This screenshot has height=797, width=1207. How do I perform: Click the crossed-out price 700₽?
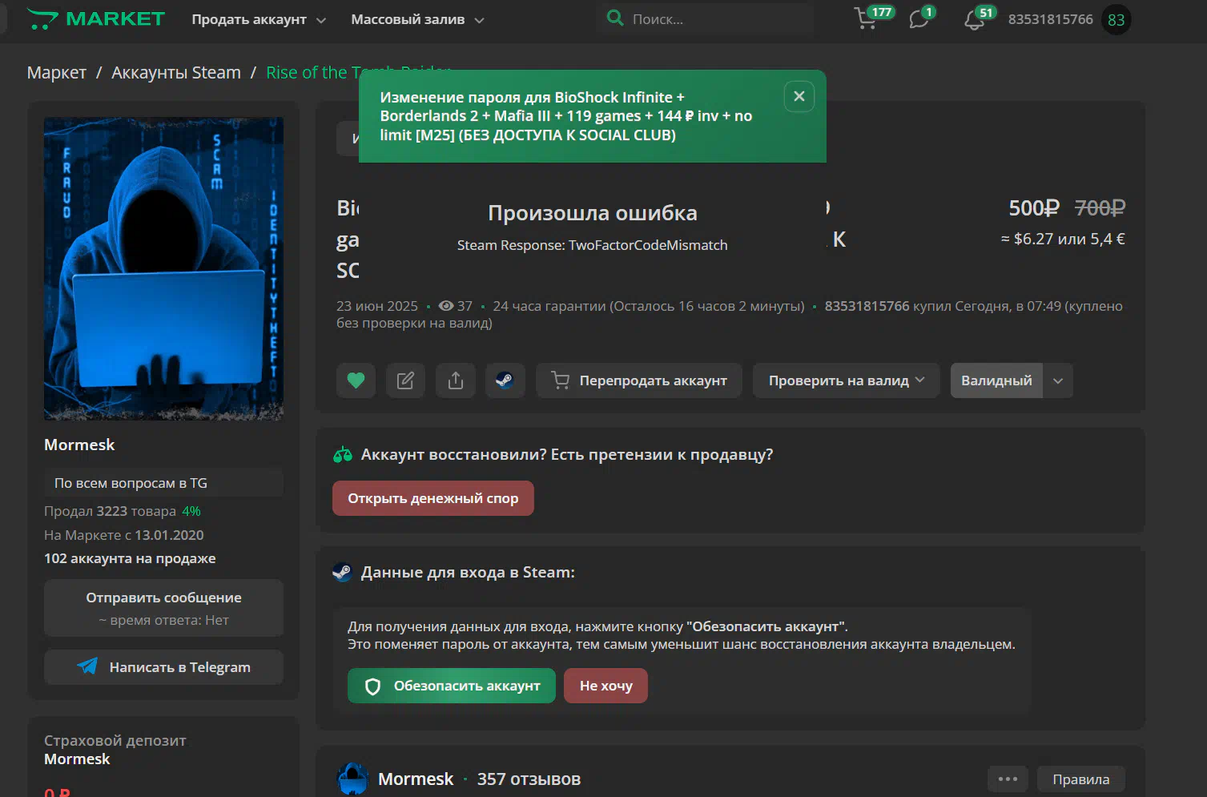pos(1100,208)
